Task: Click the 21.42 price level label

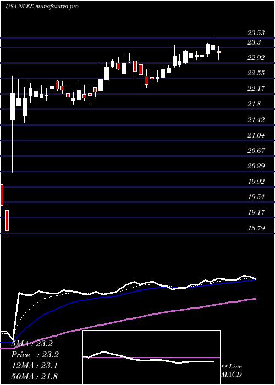Action: (256, 119)
